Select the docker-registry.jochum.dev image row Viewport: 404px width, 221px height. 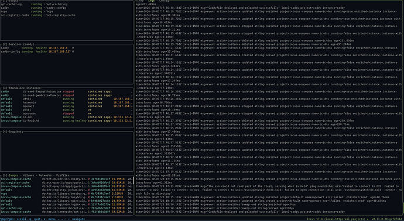(x=67, y=189)
